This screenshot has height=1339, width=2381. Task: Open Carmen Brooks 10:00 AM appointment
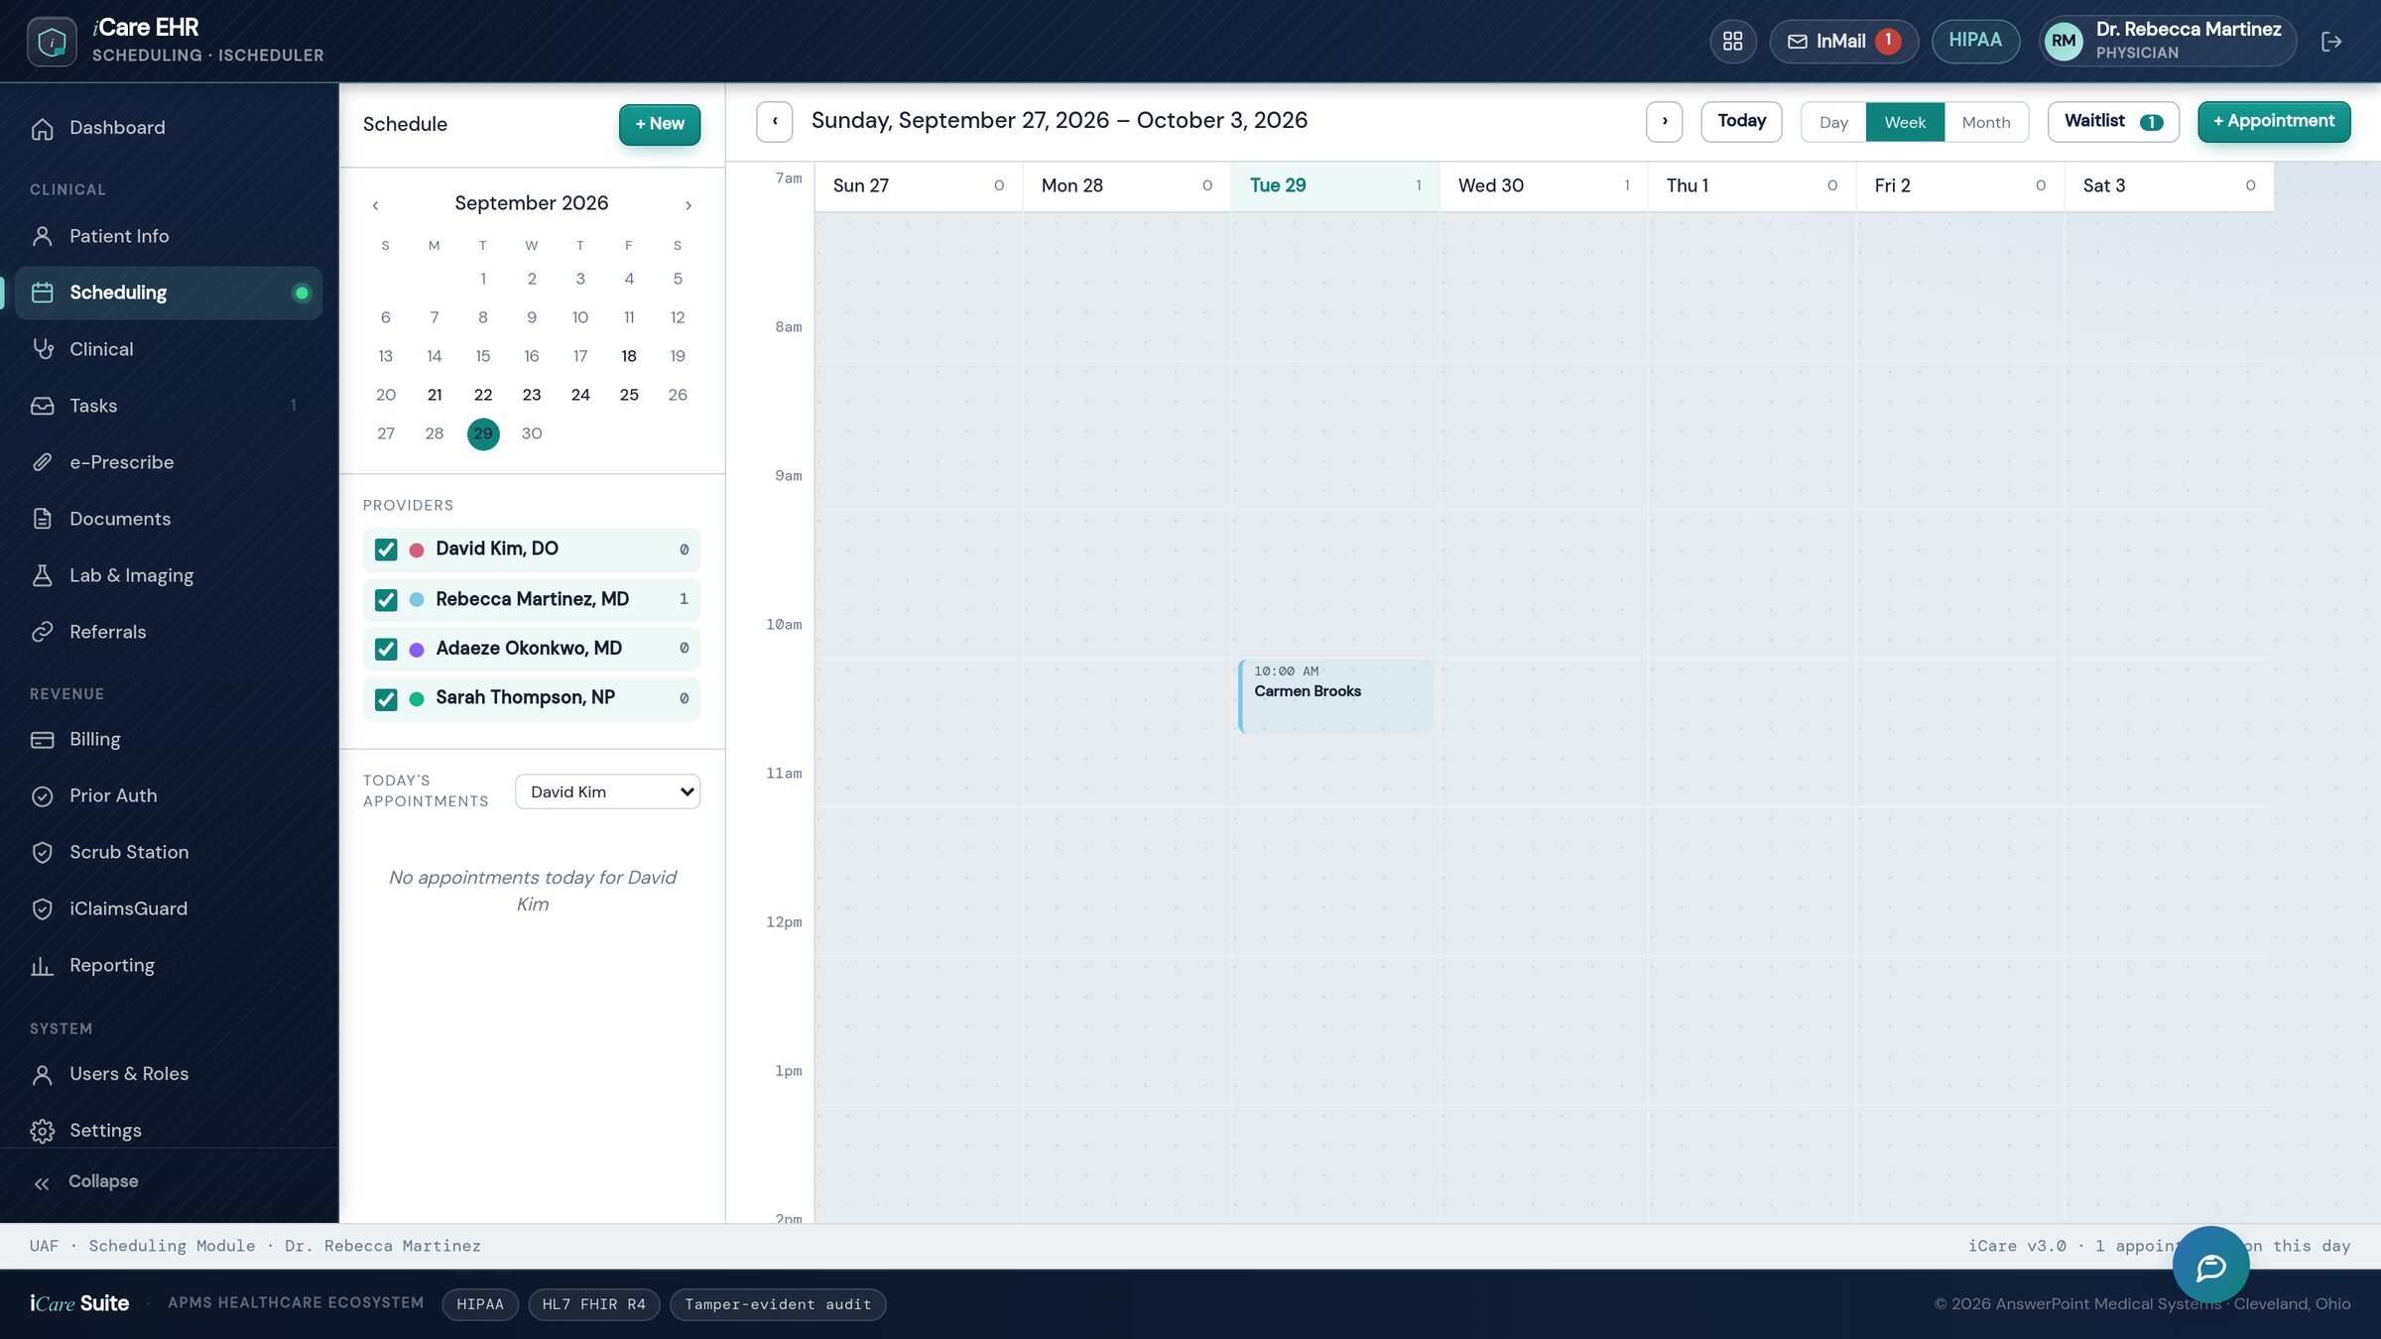(x=1334, y=696)
